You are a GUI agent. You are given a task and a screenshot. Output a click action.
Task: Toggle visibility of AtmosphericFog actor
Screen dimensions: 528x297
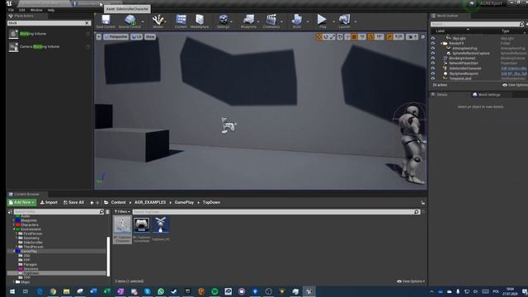click(433, 48)
